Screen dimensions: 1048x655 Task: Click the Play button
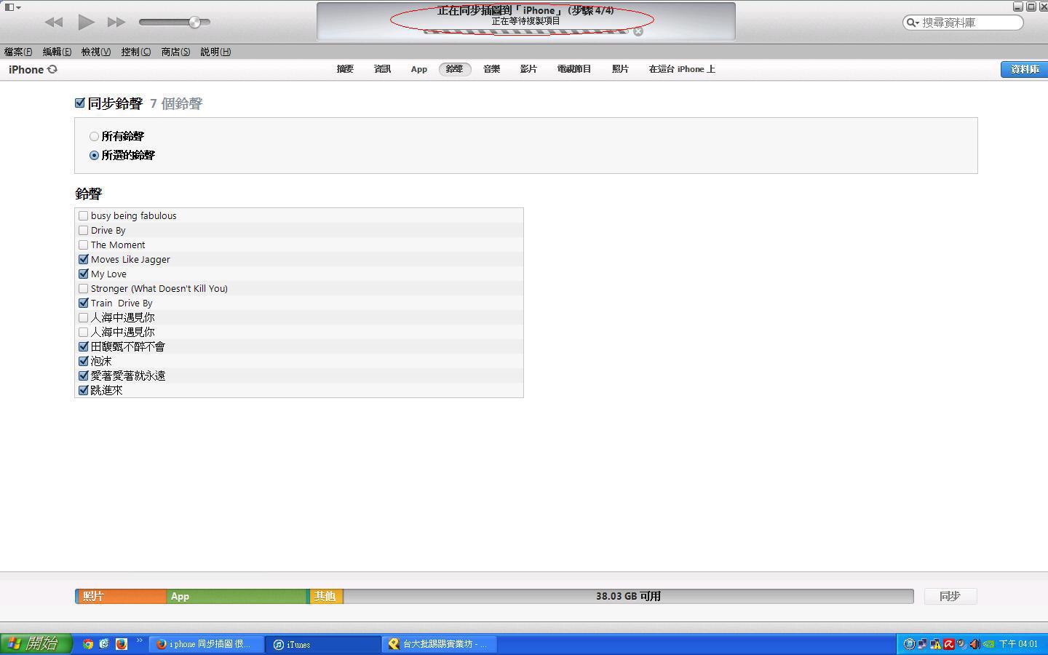click(86, 22)
